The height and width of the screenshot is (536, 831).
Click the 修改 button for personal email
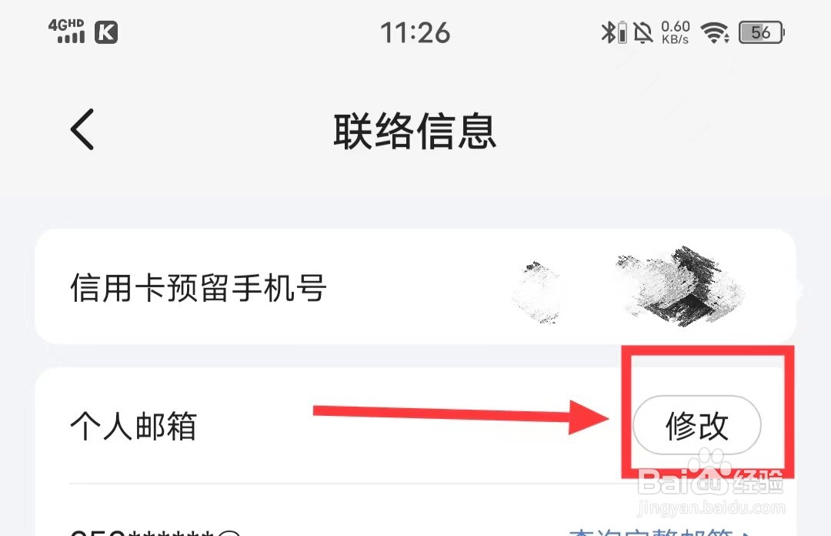coord(697,425)
